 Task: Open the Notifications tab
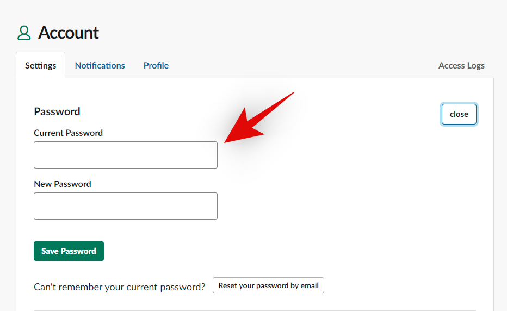click(100, 65)
